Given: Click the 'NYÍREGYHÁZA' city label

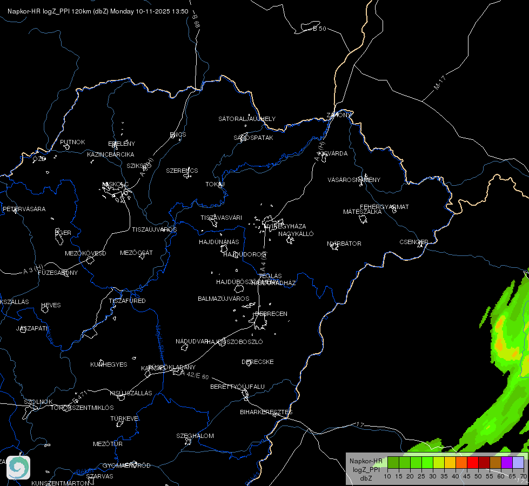Looking at the screenshot, I should click(285, 226).
